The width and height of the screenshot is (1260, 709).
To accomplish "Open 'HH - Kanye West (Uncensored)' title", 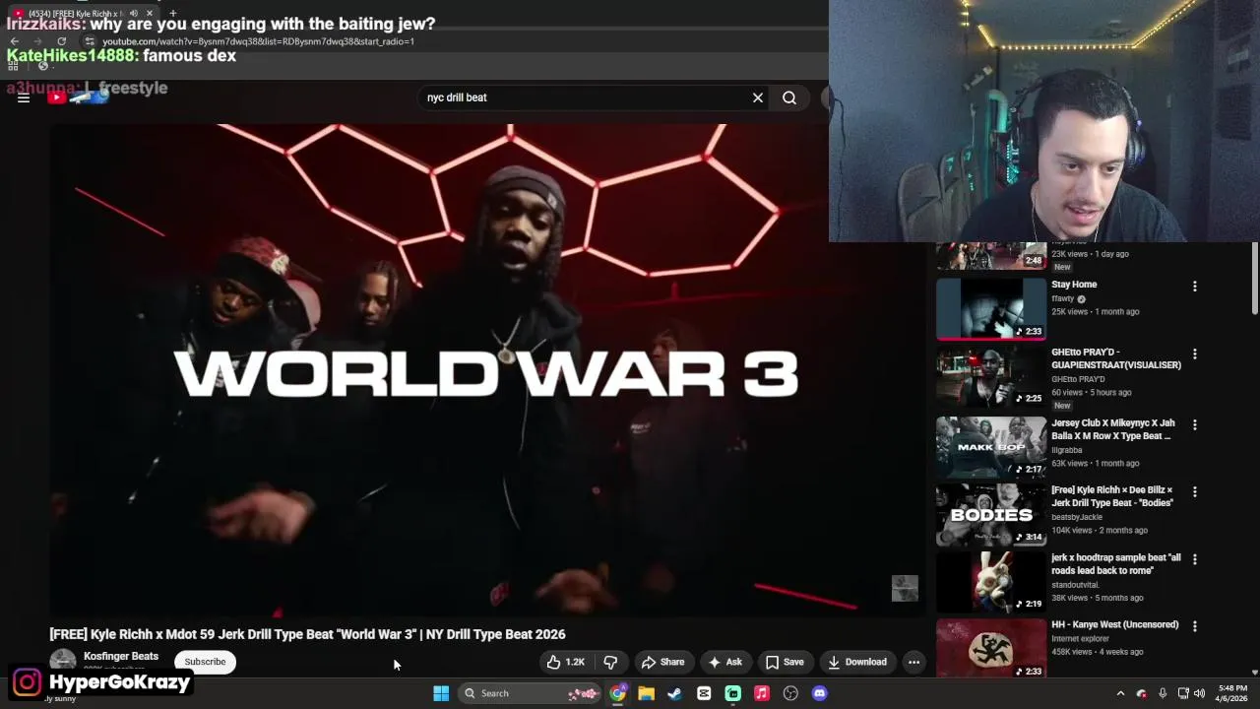I will click(x=1115, y=624).
